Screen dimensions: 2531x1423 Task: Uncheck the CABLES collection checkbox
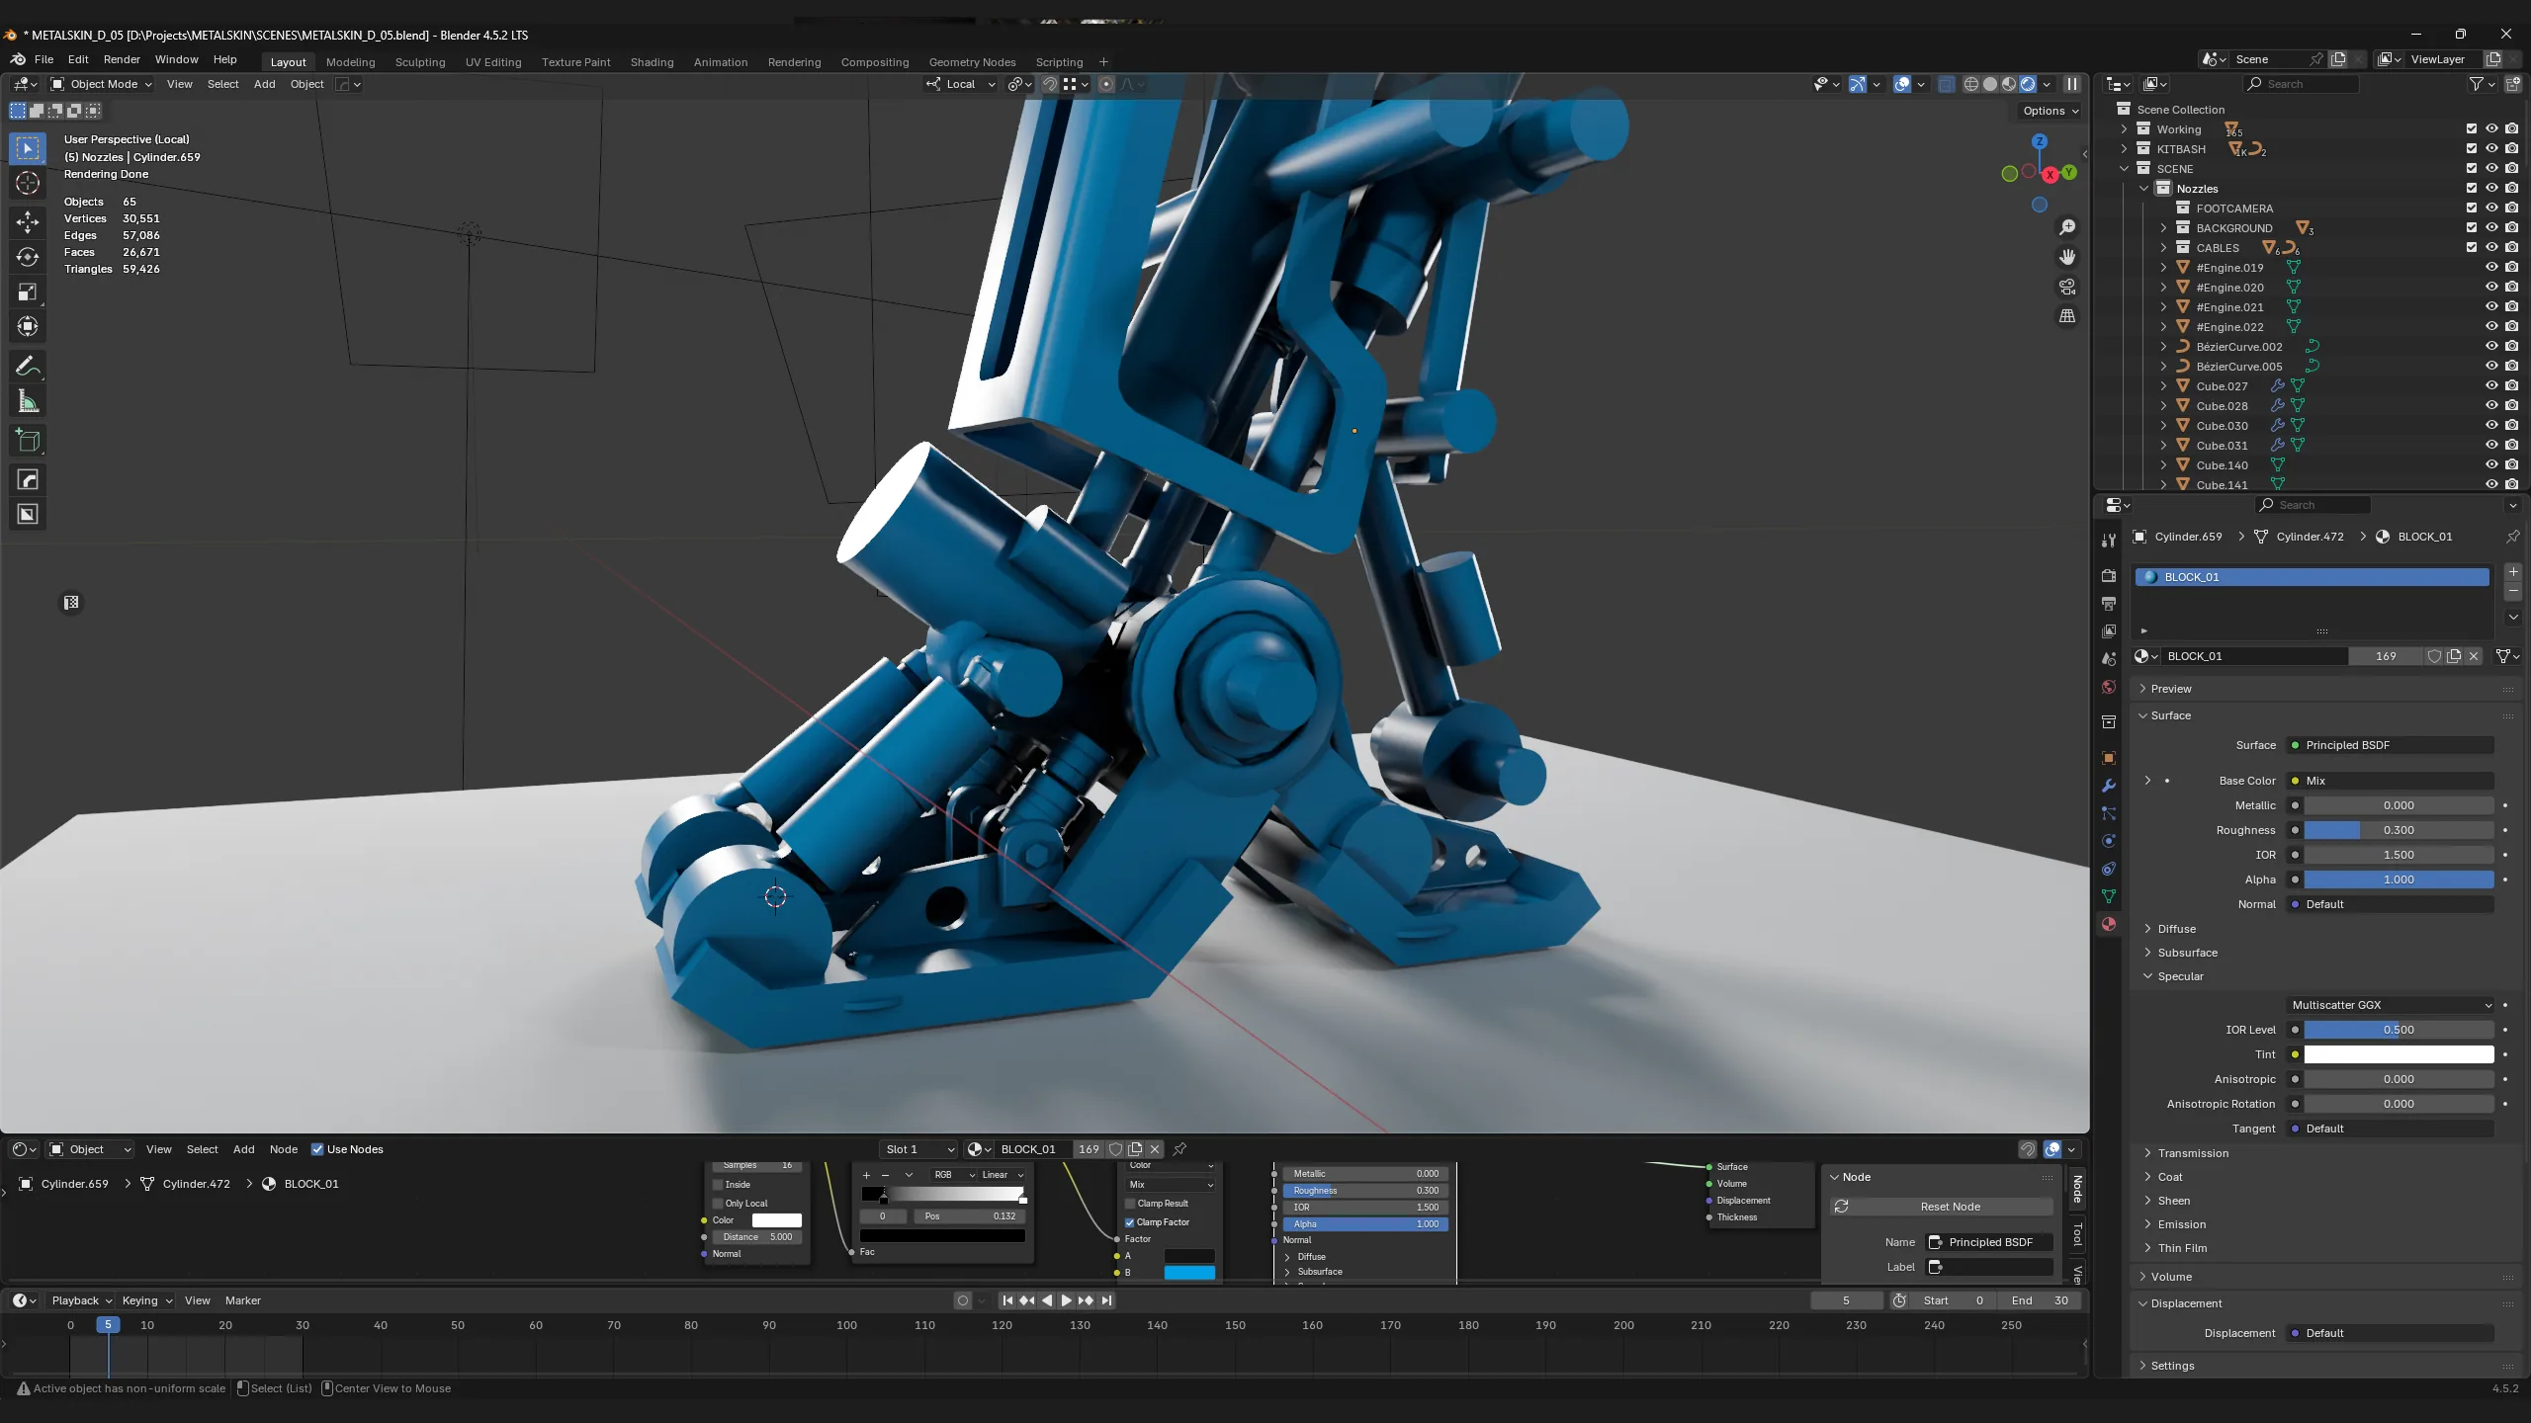coord(2472,247)
